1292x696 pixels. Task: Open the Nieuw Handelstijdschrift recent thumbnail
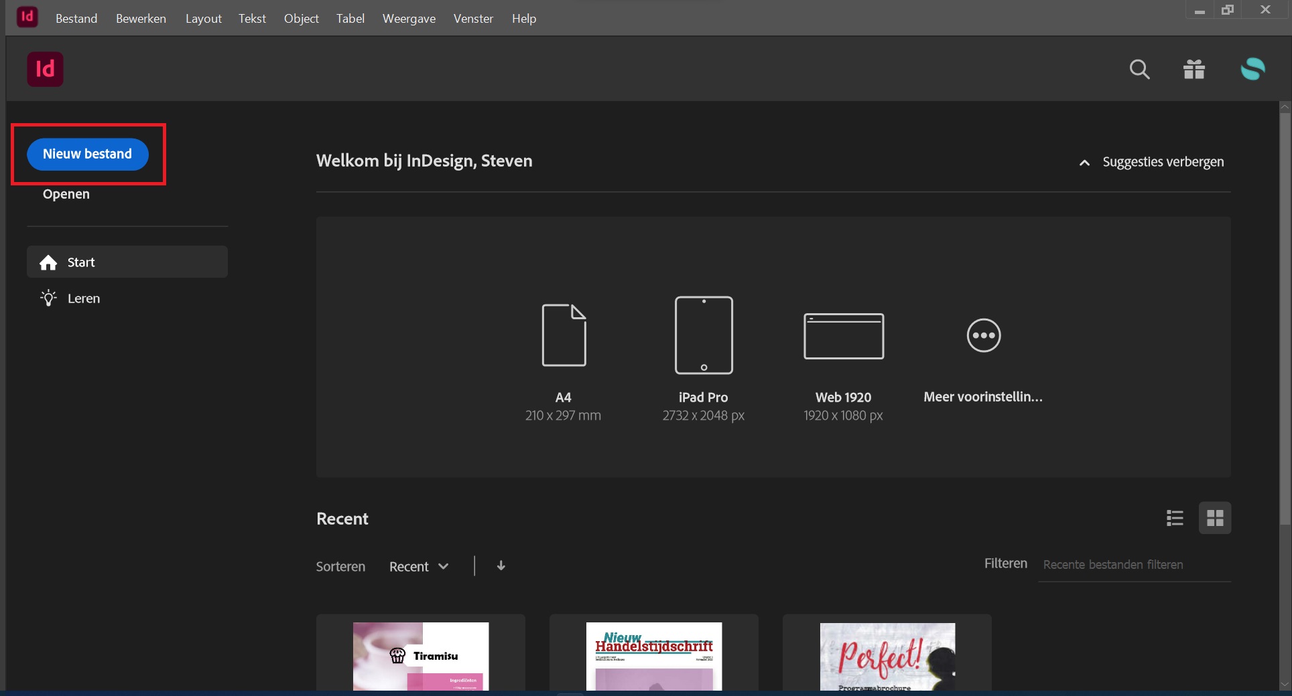tap(654, 655)
